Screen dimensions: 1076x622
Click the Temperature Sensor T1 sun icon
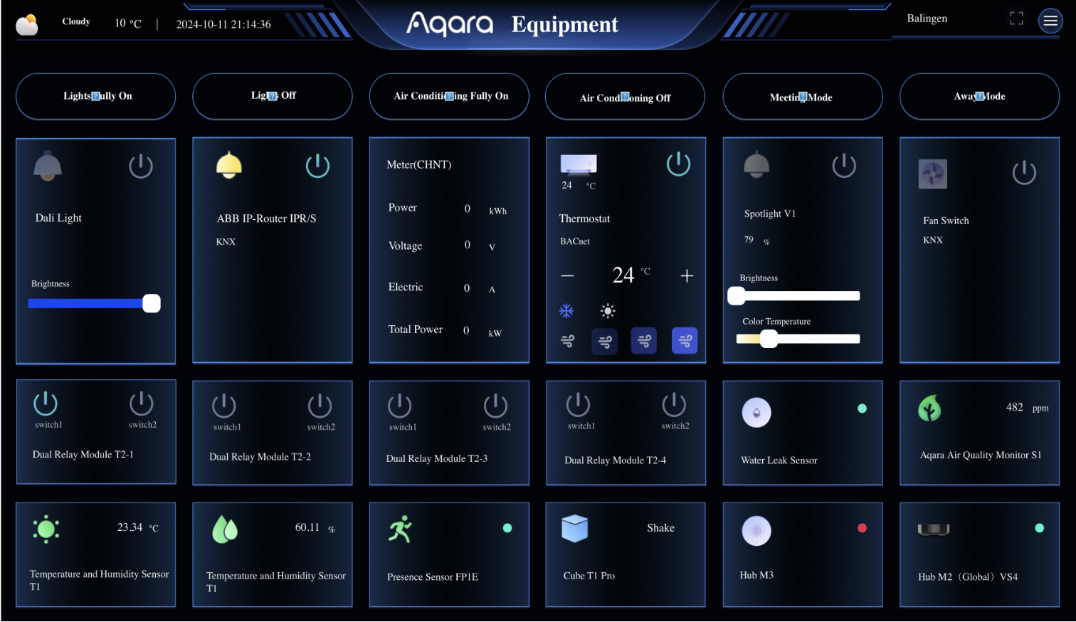(x=45, y=527)
